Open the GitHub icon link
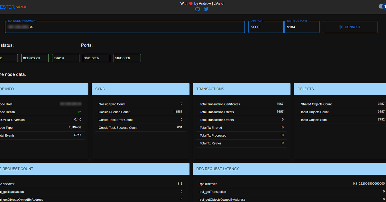 pos(198,9)
